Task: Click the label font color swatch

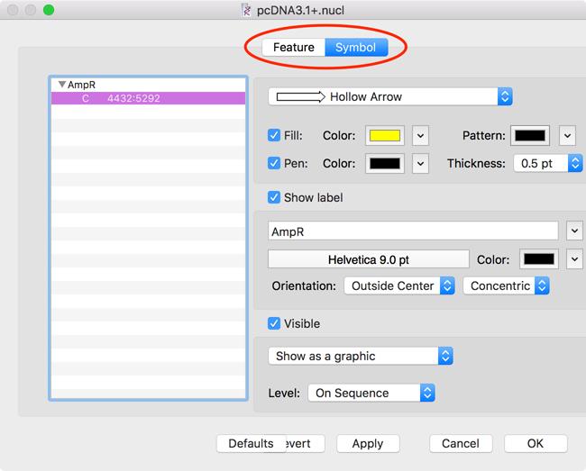Action: [x=539, y=259]
